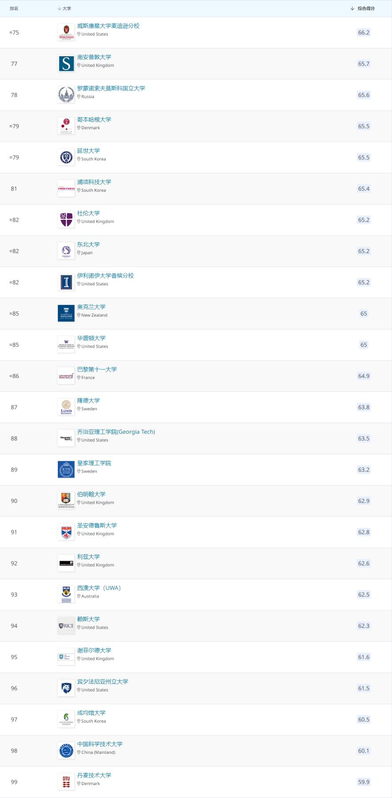This screenshot has width=392, height=798.
Task: Open 中国科学技术大学 university page
Action: coord(100,744)
